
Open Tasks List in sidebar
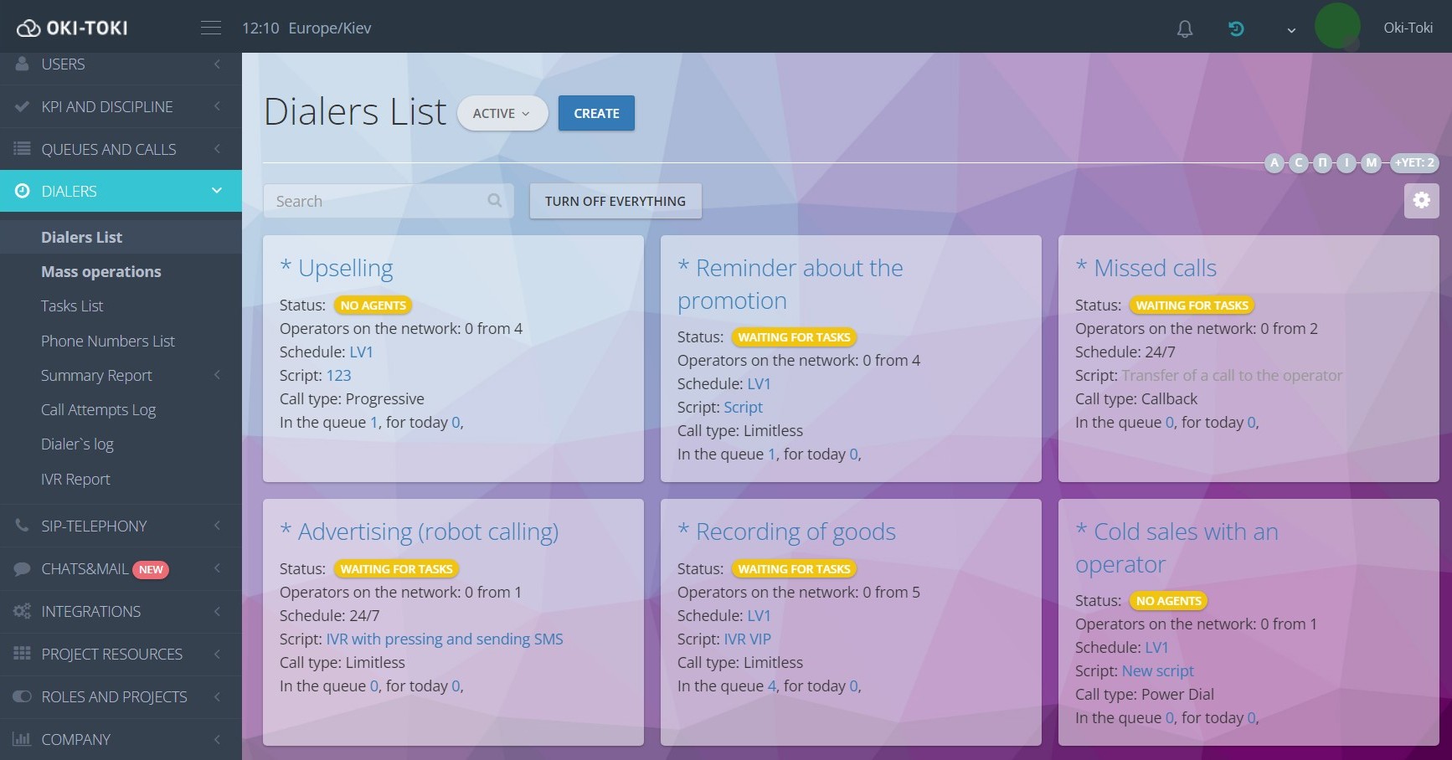[72, 306]
